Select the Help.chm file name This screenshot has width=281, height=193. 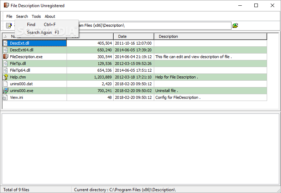18,77
